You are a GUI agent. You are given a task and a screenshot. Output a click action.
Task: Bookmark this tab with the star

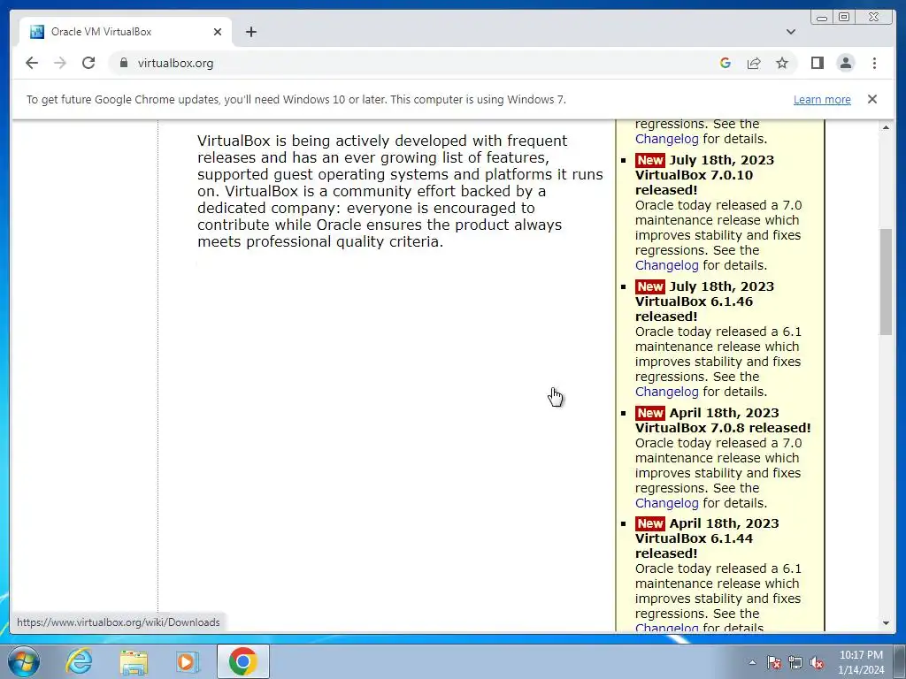tap(782, 63)
